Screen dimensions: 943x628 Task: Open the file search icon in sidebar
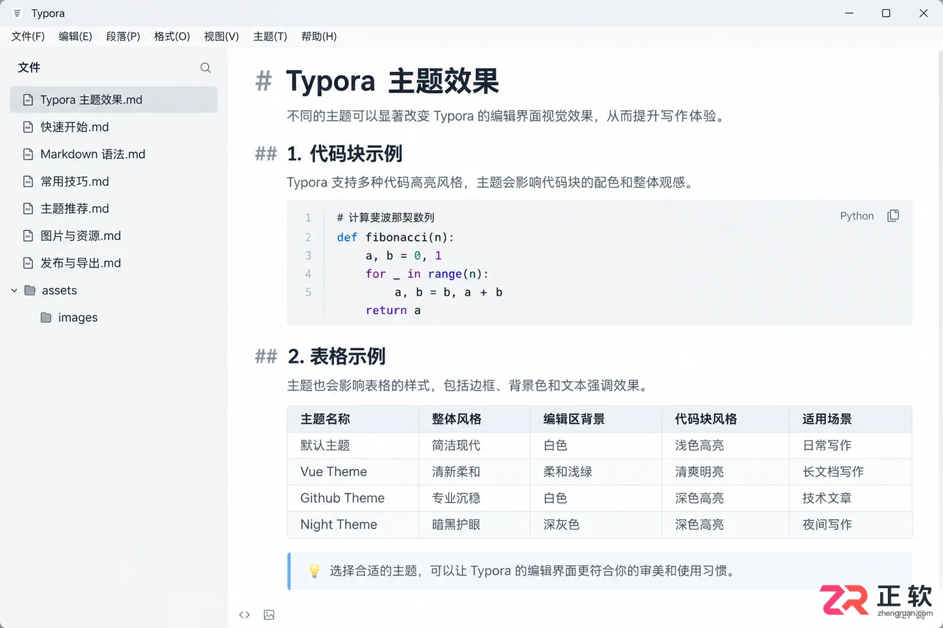coord(206,67)
